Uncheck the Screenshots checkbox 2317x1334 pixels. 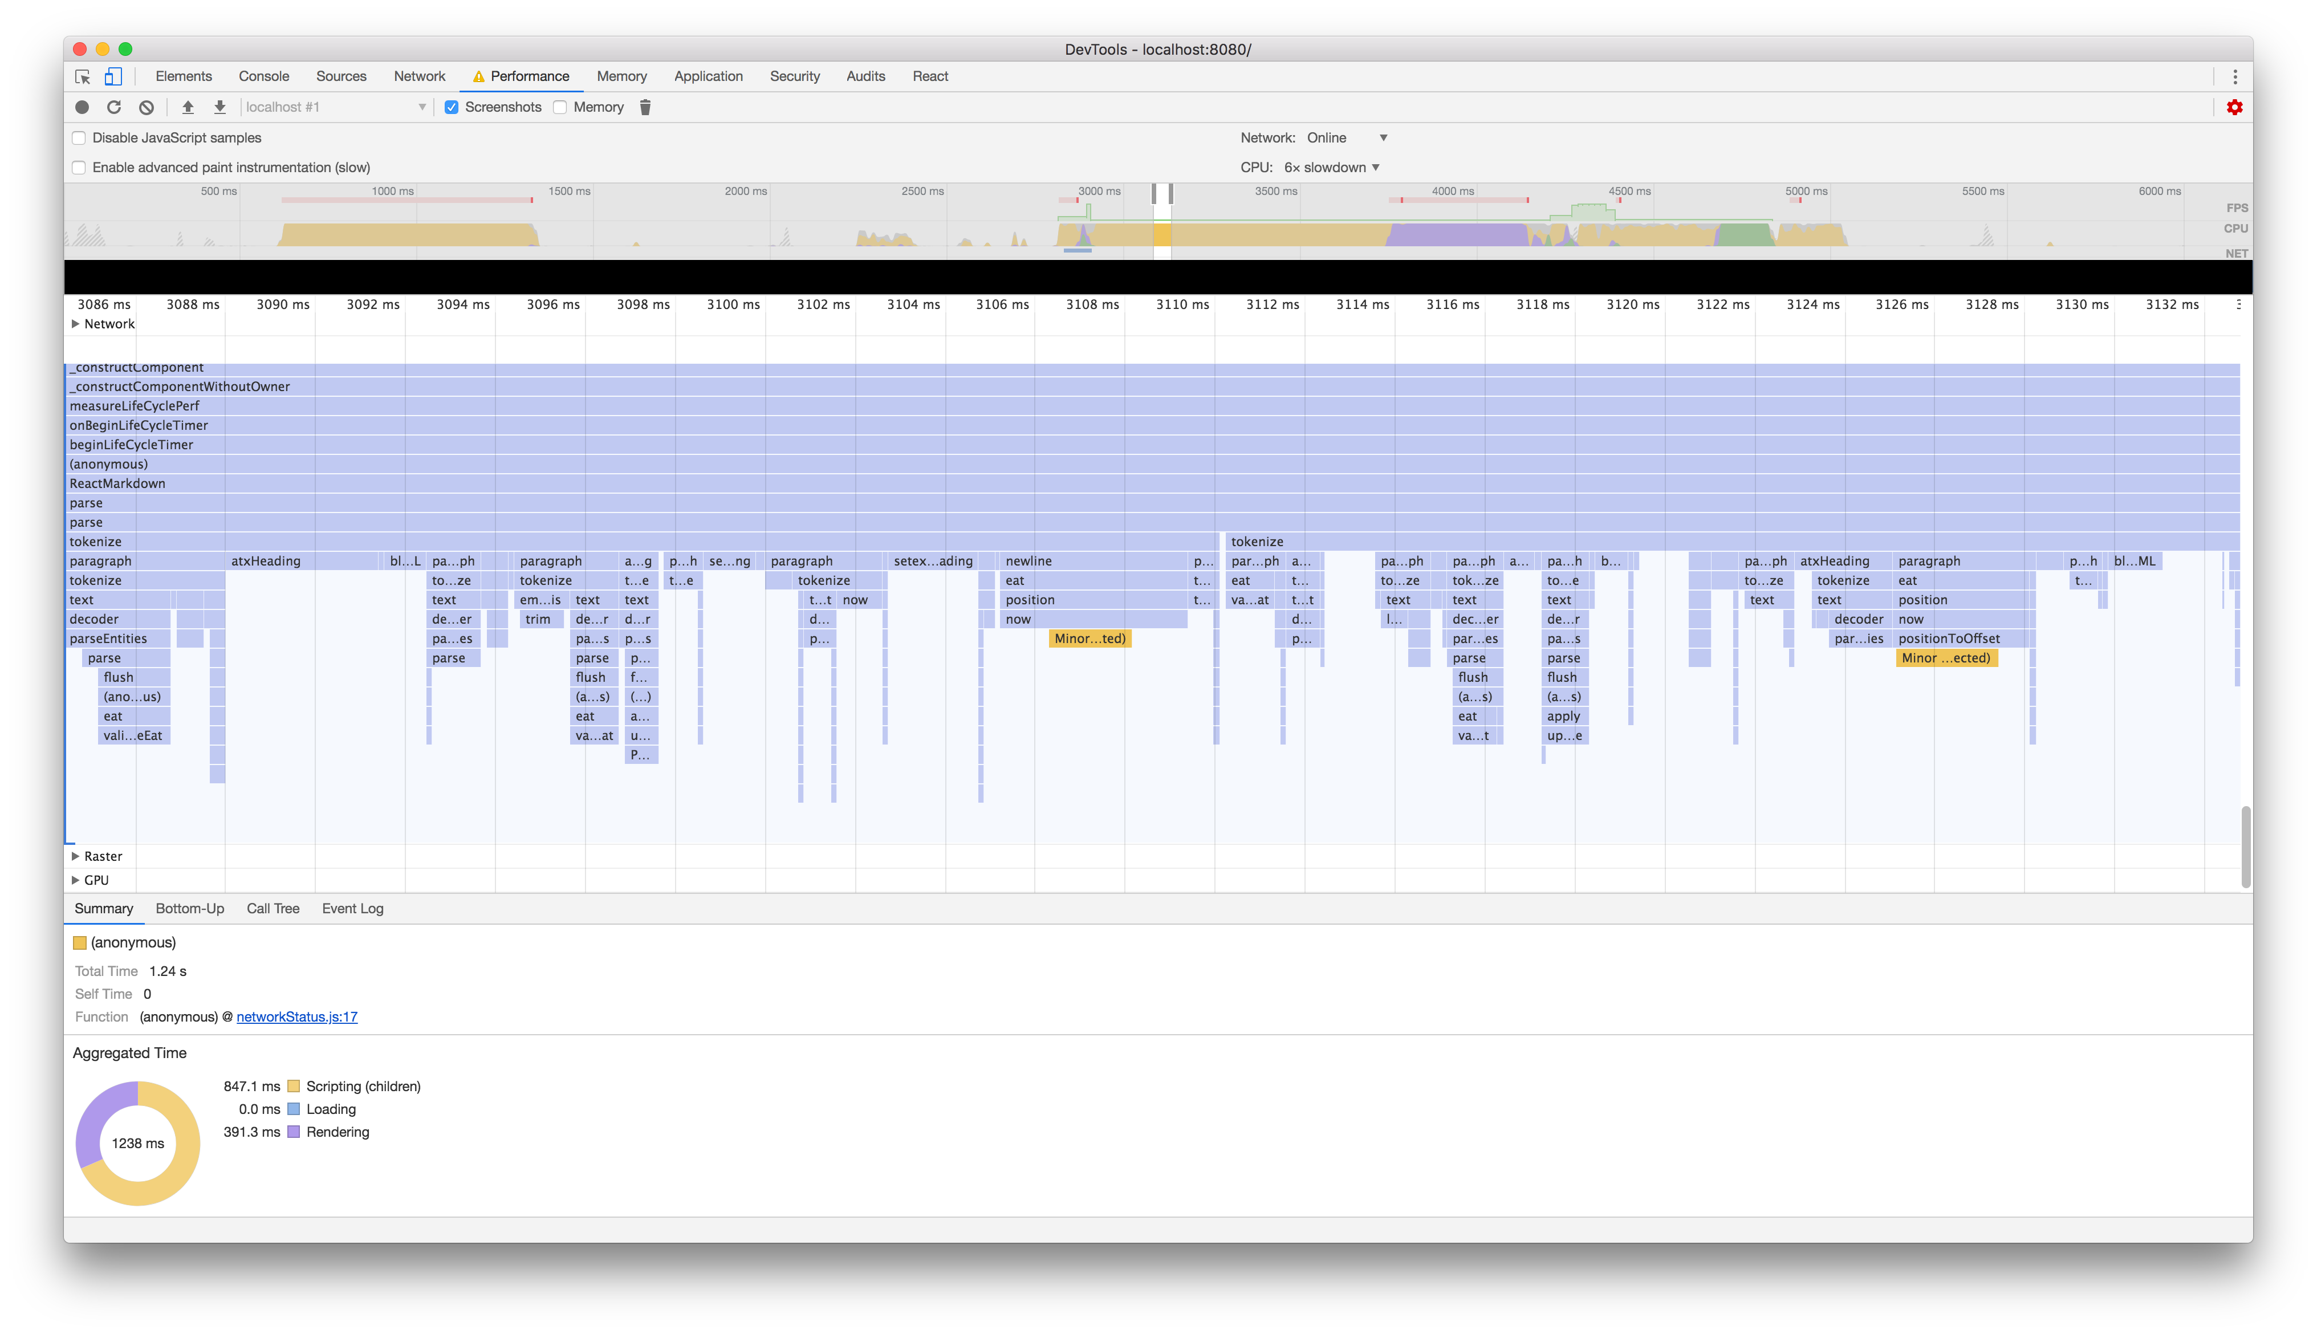pyautogui.click(x=452, y=107)
